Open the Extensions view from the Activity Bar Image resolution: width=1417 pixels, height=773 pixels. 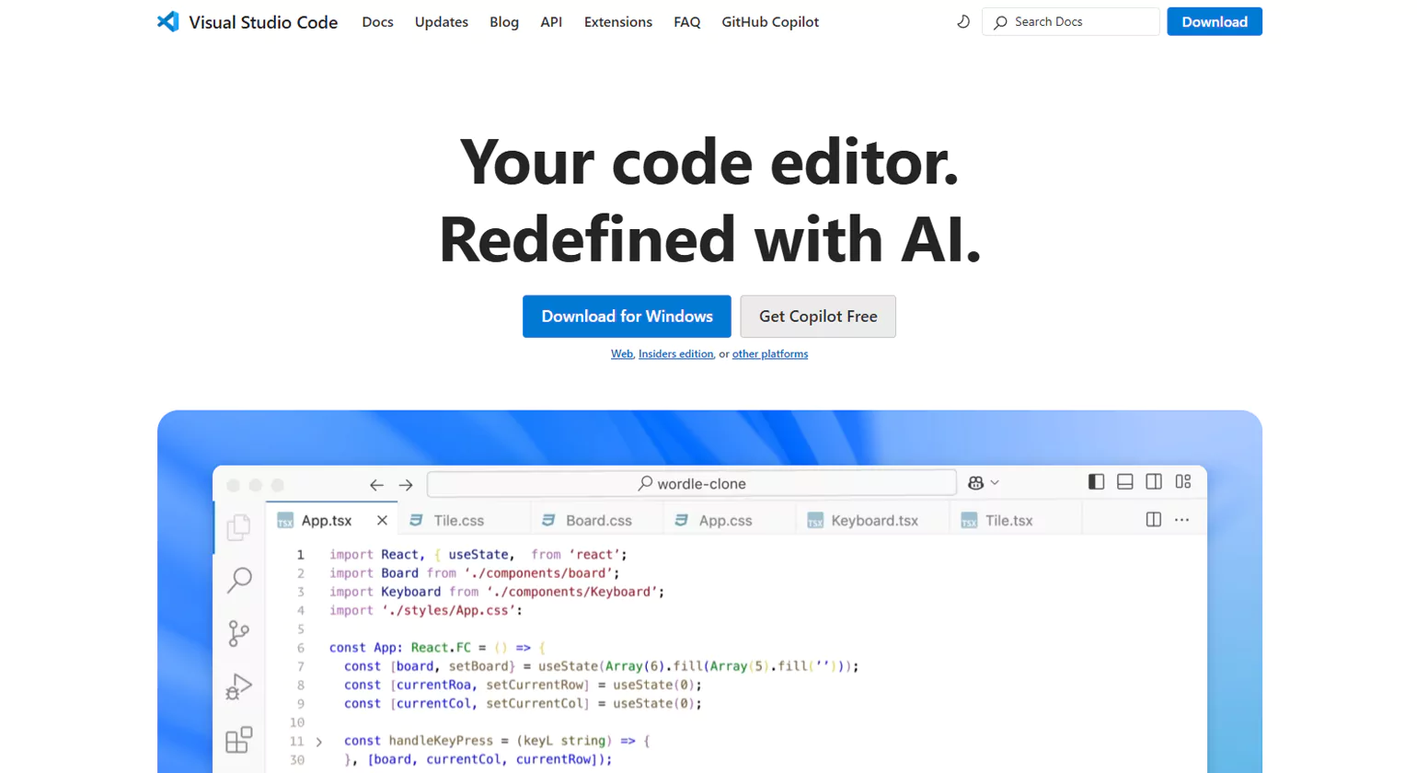tap(239, 740)
